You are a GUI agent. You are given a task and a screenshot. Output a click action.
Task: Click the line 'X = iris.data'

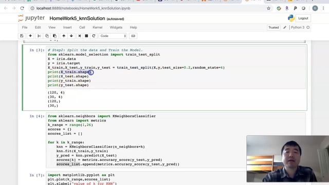(62, 59)
